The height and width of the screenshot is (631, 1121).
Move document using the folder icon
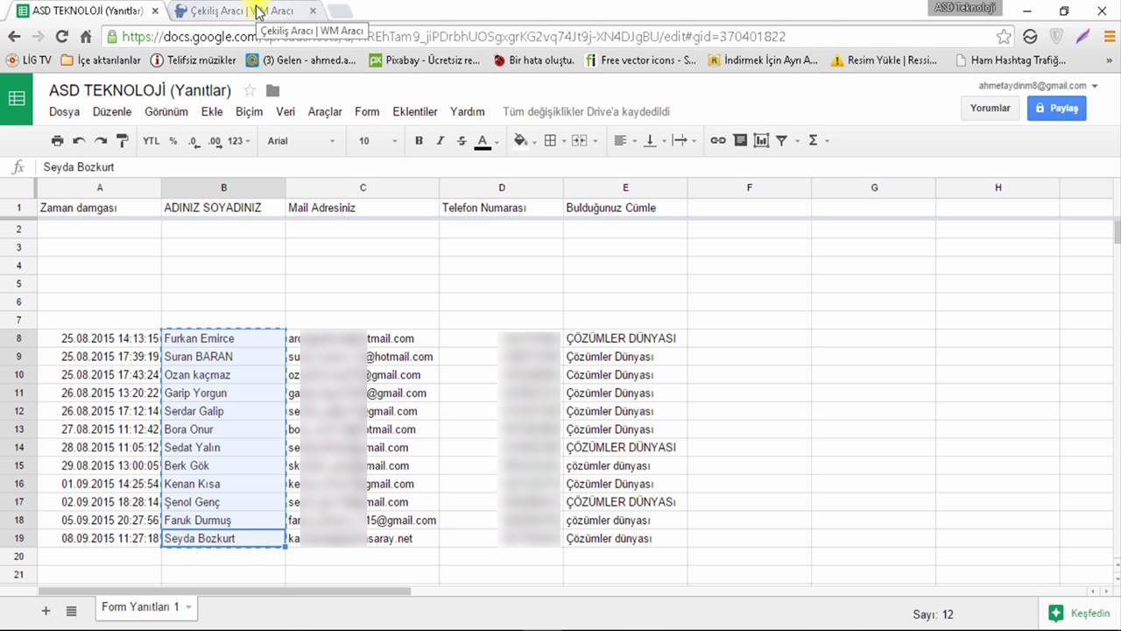(x=272, y=90)
